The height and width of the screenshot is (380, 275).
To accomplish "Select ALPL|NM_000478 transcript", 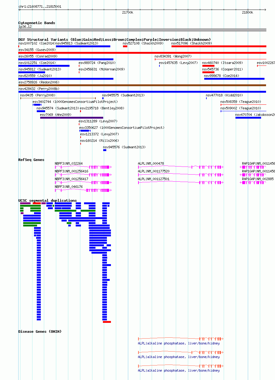I will (180, 167).
